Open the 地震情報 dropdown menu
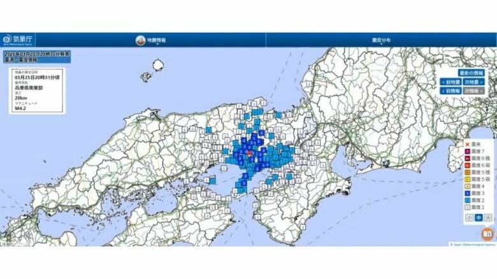497x279 pixels. click(x=157, y=41)
